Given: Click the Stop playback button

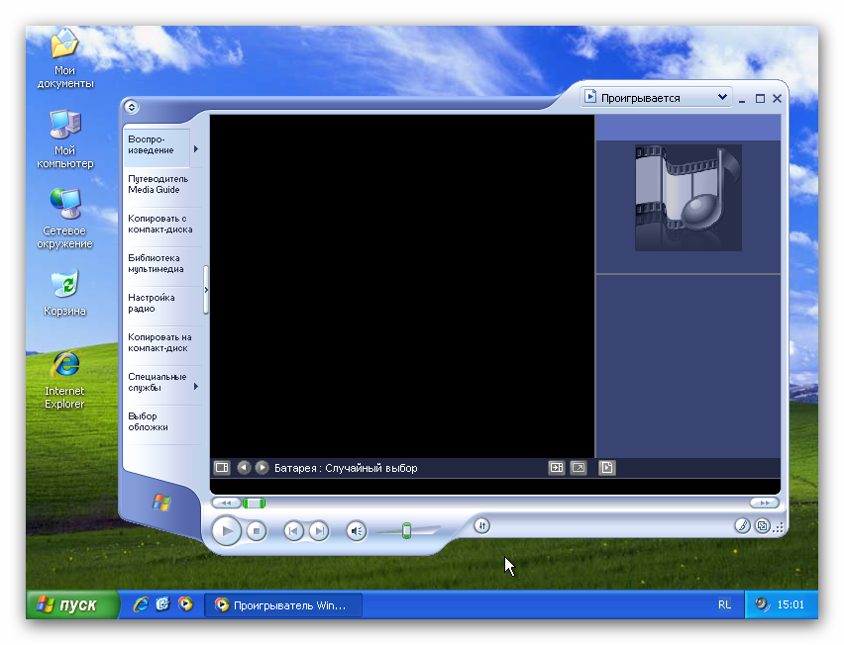Looking at the screenshot, I should (257, 531).
